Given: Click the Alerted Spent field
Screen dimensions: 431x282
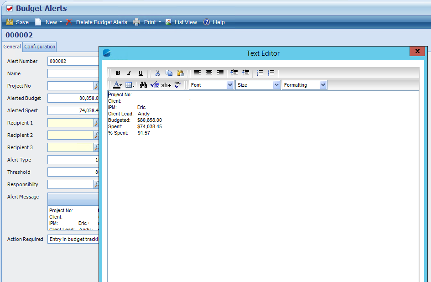Looking at the screenshot, I should pos(73,110).
